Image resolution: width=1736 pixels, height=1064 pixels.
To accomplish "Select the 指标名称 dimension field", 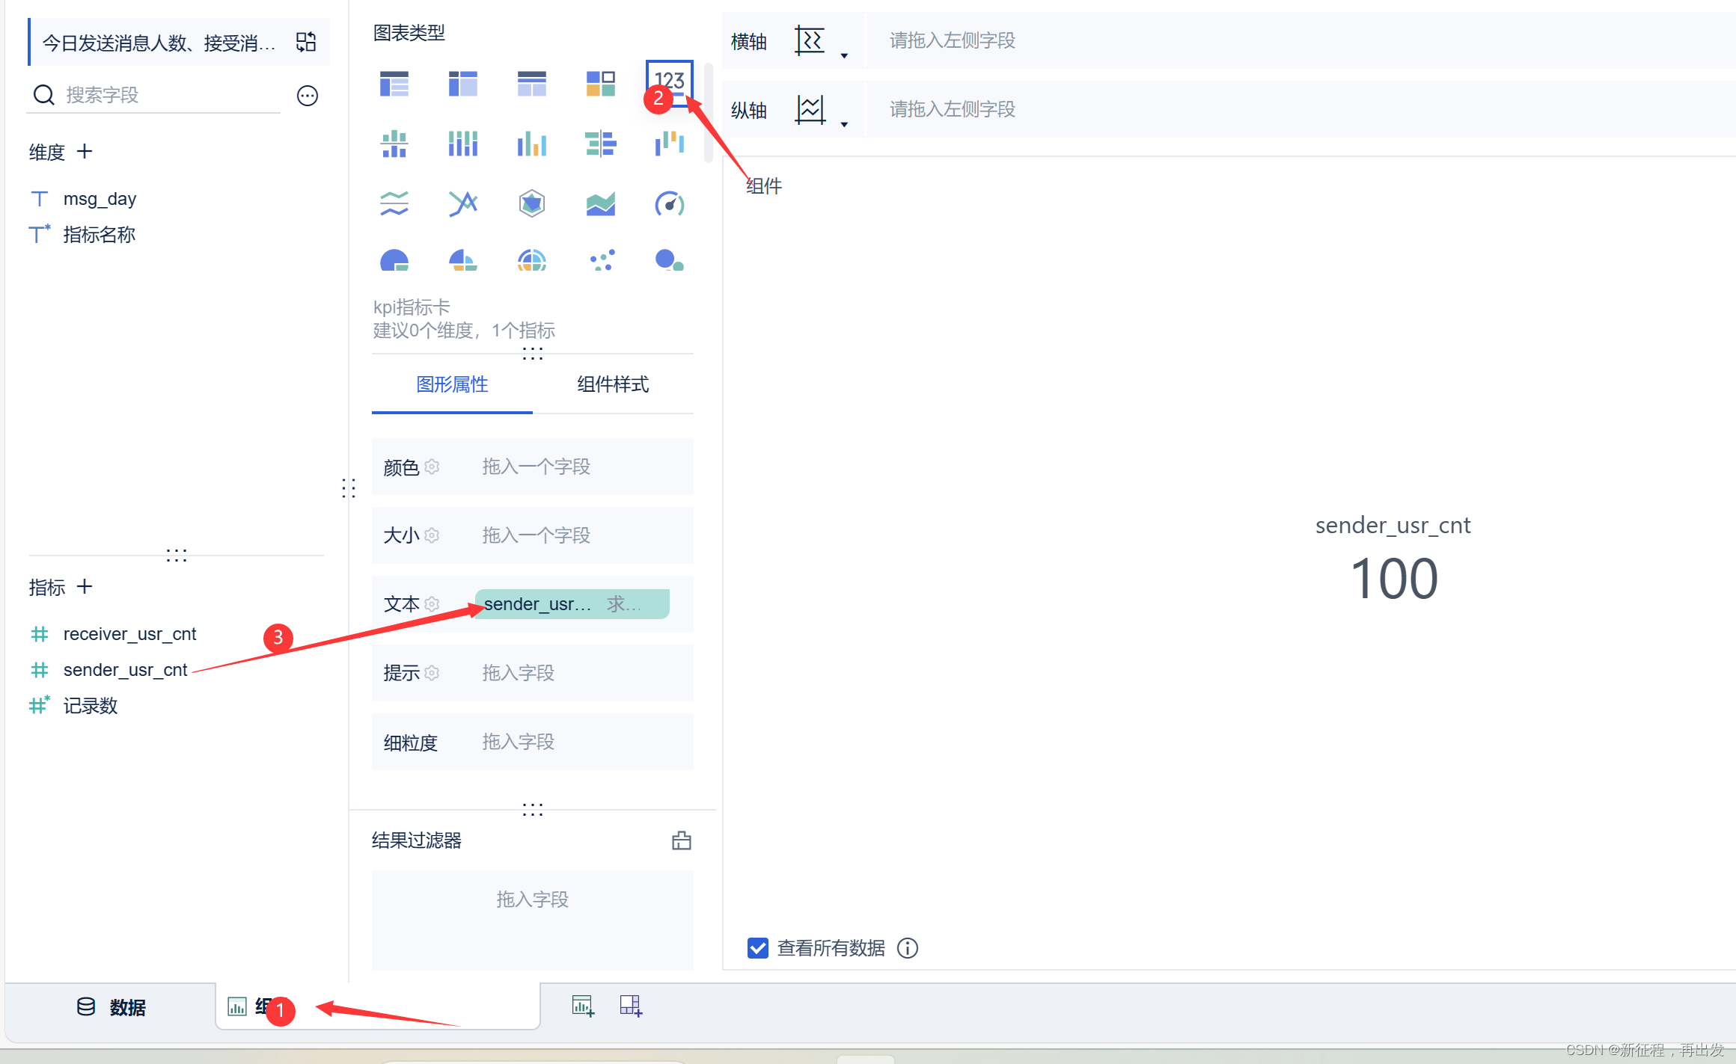I will pyautogui.click(x=100, y=235).
